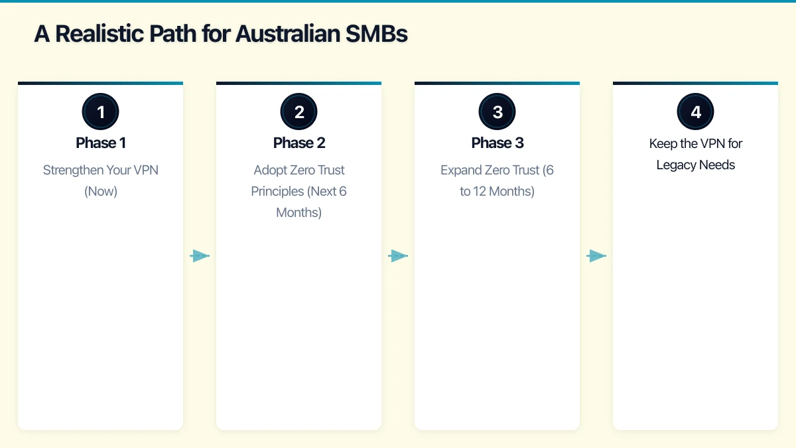The image size is (796, 448).
Task: Click the slide title about Australian SMBs
Action: pyautogui.click(x=221, y=34)
